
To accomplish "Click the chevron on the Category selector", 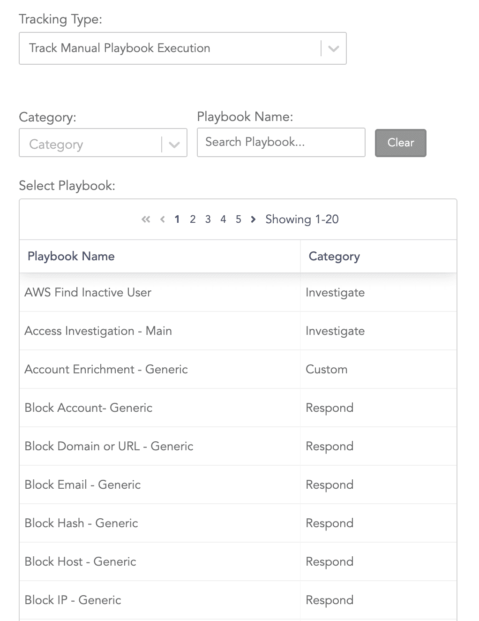I will point(174,144).
